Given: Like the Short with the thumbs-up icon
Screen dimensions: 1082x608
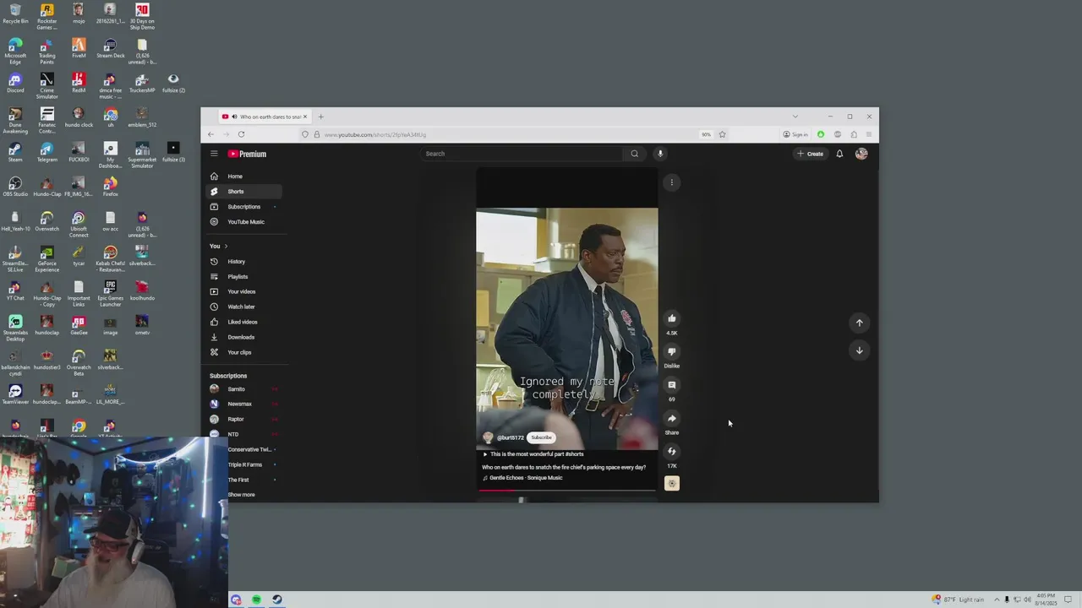Looking at the screenshot, I should (672, 318).
